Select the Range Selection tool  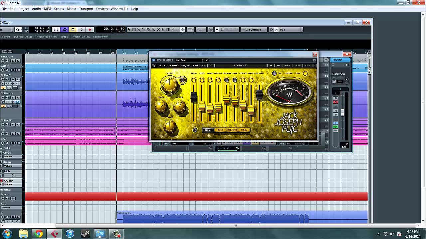click(134, 30)
